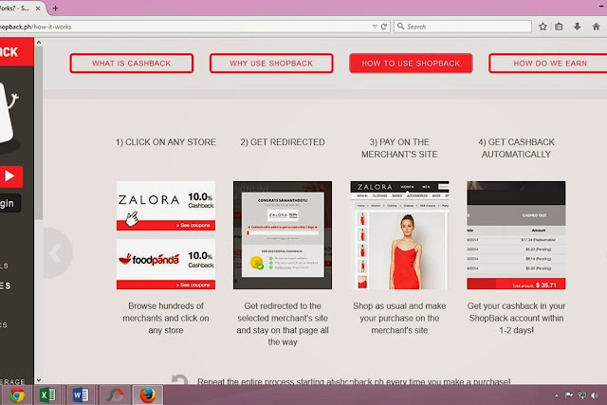The image size is (607, 405).
Task: Click the repeat process circular arrow icon
Action: pyautogui.click(x=179, y=379)
